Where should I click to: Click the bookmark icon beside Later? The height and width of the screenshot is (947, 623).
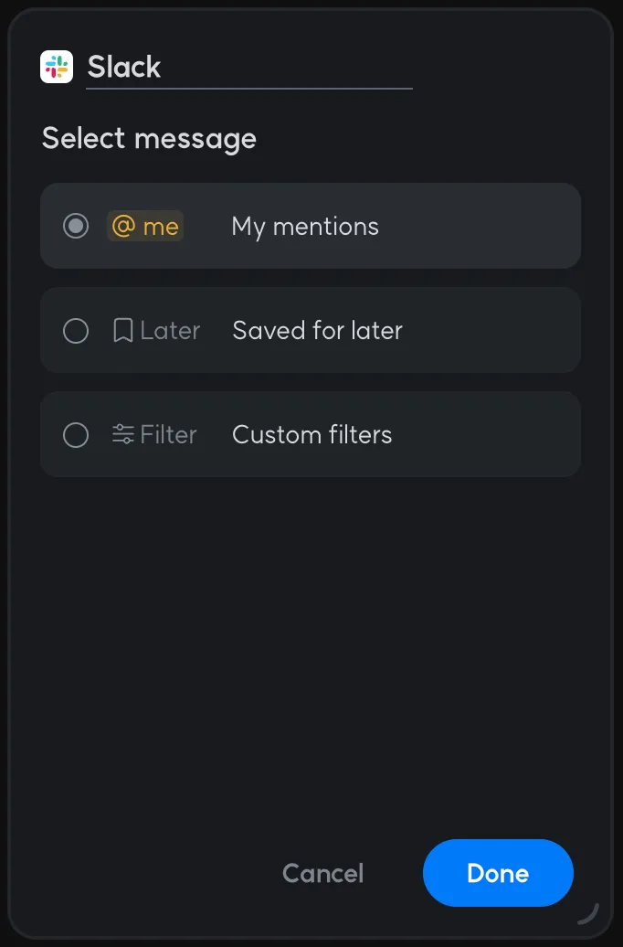point(122,330)
